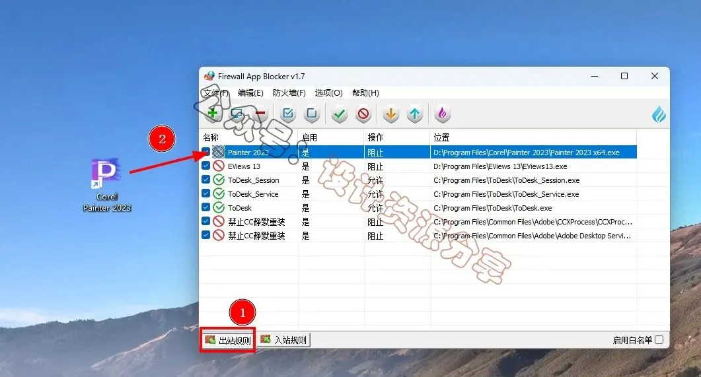Toggle the checkbox for the ToDesk.exe rule
This screenshot has height=377, width=701.
coord(205,207)
